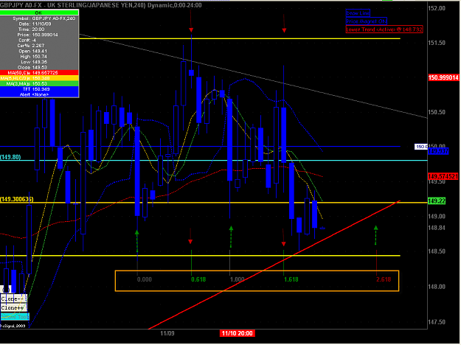
Task: Click the (149.80) cyan level label
Action: tap(10, 157)
